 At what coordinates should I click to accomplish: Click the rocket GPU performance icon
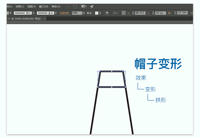91,6
